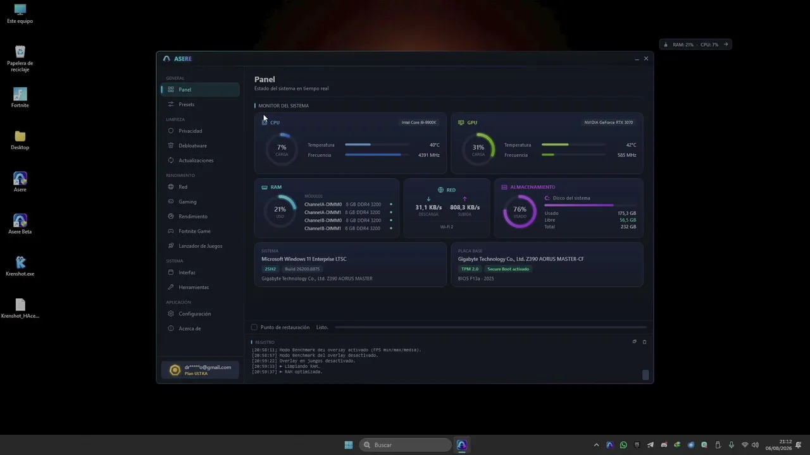Image resolution: width=810 pixels, height=455 pixels.
Task: Click the 808,3 KB/s upload speed value
Action: [x=464, y=207]
